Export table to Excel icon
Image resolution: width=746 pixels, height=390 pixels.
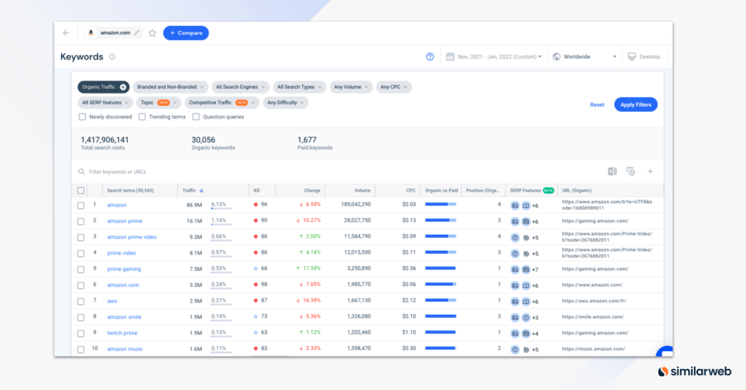click(612, 171)
